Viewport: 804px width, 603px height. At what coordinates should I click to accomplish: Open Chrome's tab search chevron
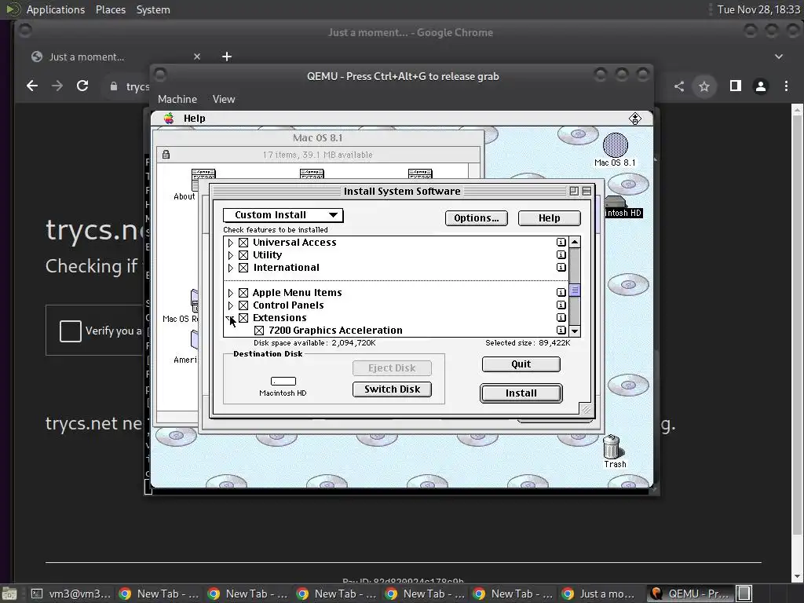[x=778, y=57]
